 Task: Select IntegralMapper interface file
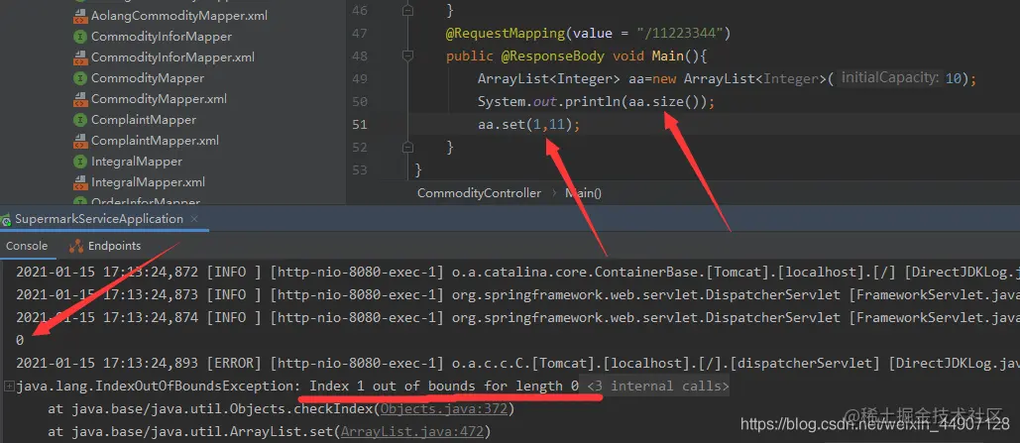pyautogui.click(x=137, y=162)
